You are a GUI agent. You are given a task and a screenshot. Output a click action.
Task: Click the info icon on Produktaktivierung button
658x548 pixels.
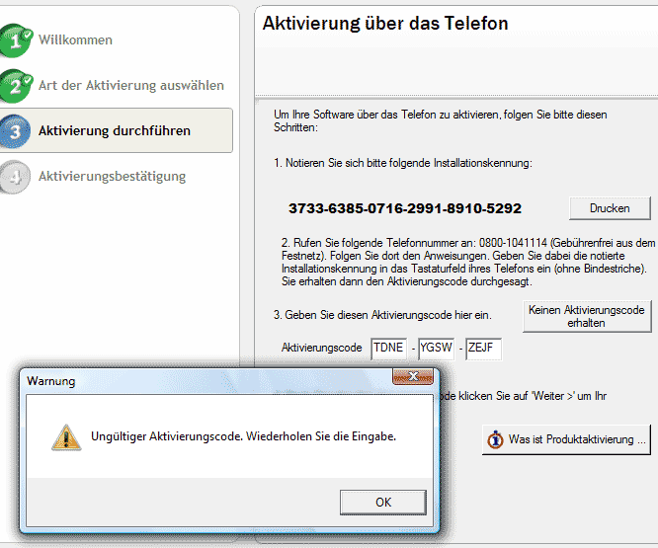tap(496, 439)
